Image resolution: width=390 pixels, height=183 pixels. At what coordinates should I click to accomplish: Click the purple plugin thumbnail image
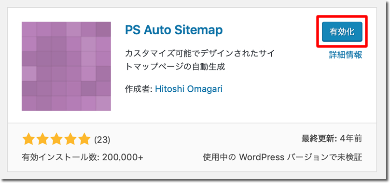pyautogui.click(x=66, y=66)
